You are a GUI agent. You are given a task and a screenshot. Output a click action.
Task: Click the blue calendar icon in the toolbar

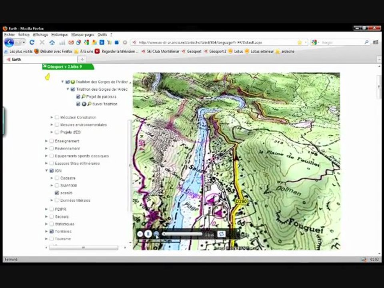pos(102,42)
